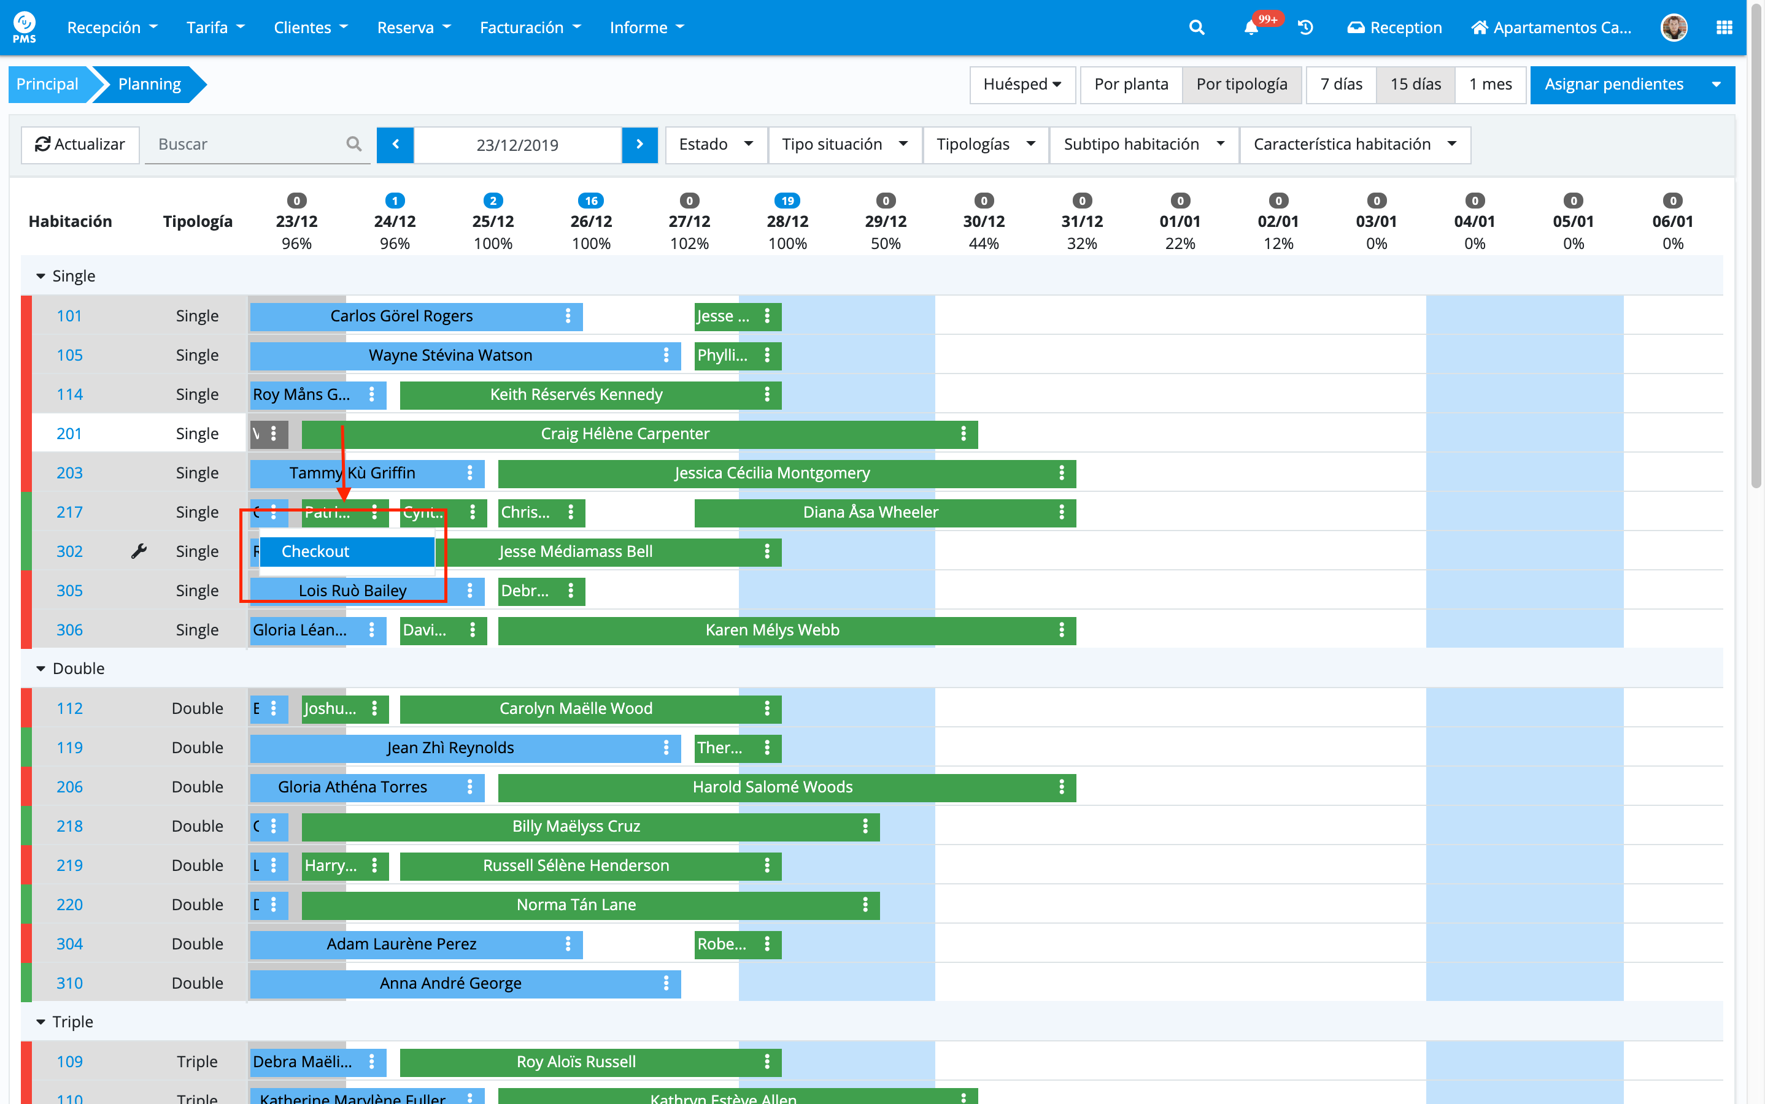Open room 201 link
The height and width of the screenshot is (1104, 1765).
[x=69, y=434]
